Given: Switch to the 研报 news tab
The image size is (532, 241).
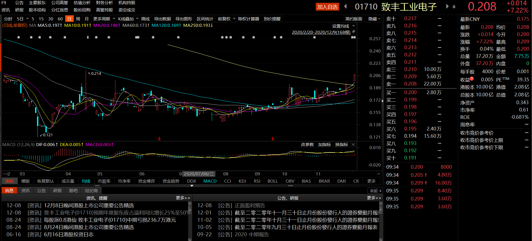Looking at the screenshot, I should point(57,191).
